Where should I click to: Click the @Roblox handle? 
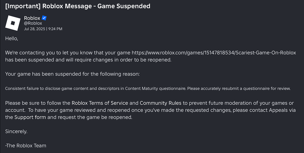pyautogui.click(x=33, y=23)
